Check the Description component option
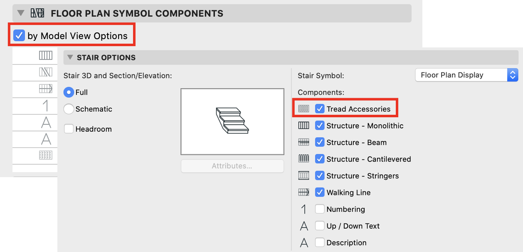The width and height of the screenshot is (523, 252). point(320,242)
